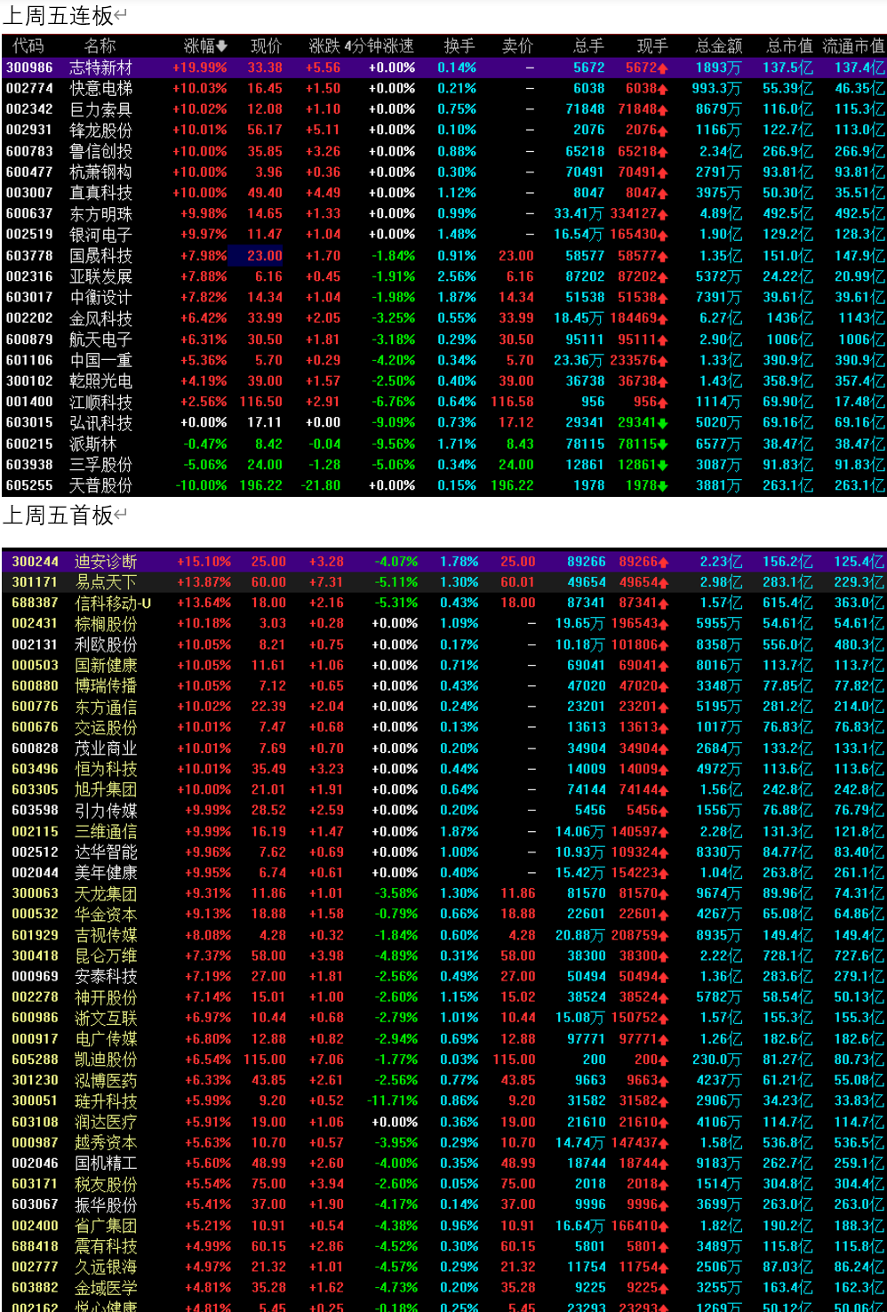Select stock code 002931

point(29,130)
